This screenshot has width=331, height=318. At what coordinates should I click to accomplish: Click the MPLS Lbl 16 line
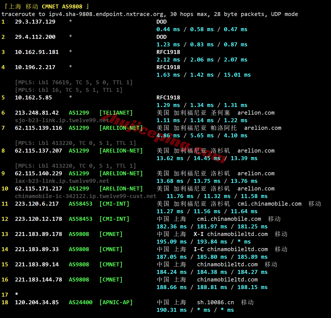pos(69,90)
